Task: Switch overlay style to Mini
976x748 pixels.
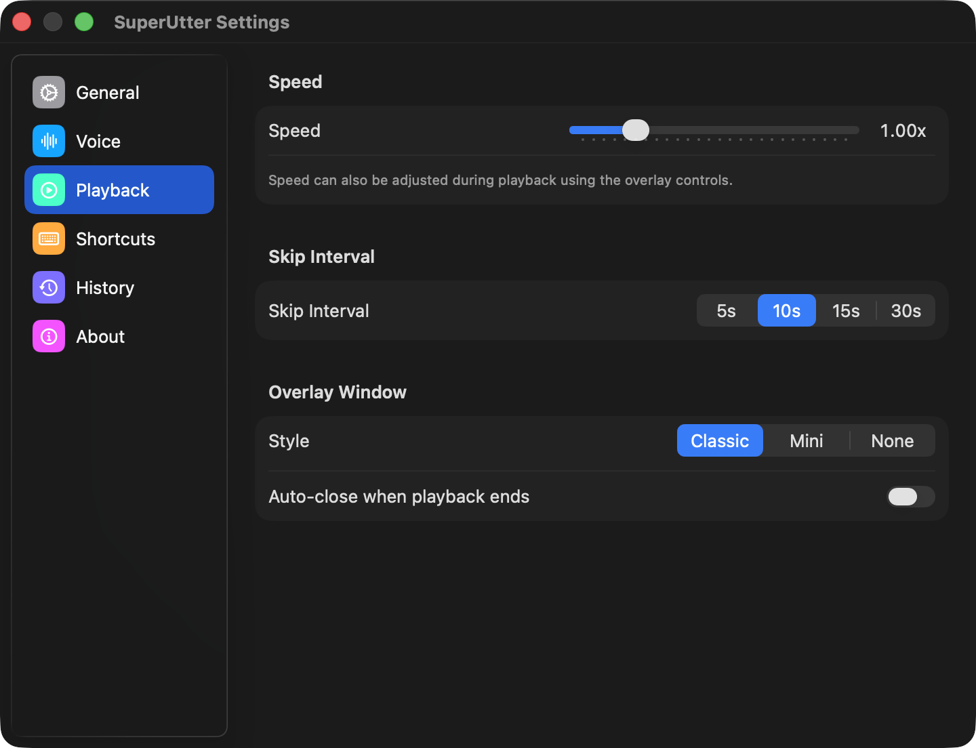Action: 807,440
